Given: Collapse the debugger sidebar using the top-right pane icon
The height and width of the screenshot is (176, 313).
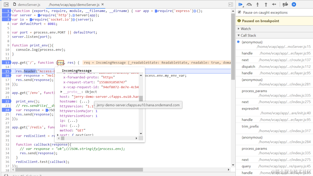Looking at the screenshot, I should click(230, 5).
